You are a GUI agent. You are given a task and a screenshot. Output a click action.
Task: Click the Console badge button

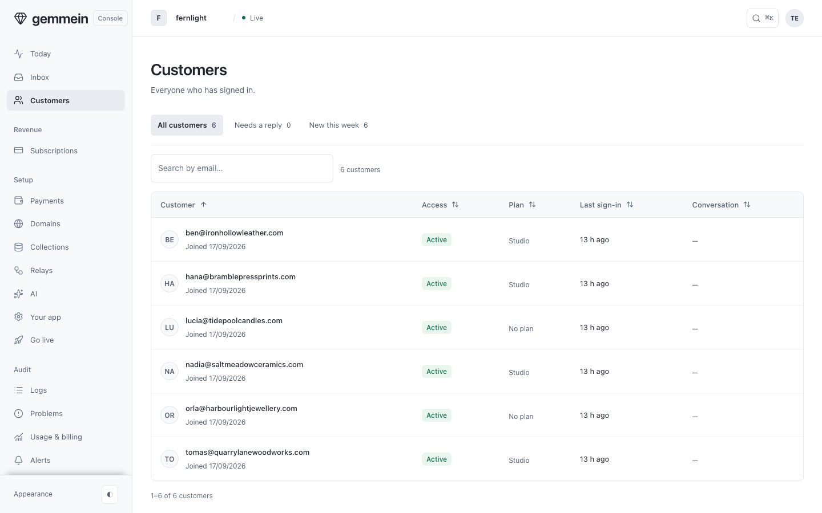[110, 18]
